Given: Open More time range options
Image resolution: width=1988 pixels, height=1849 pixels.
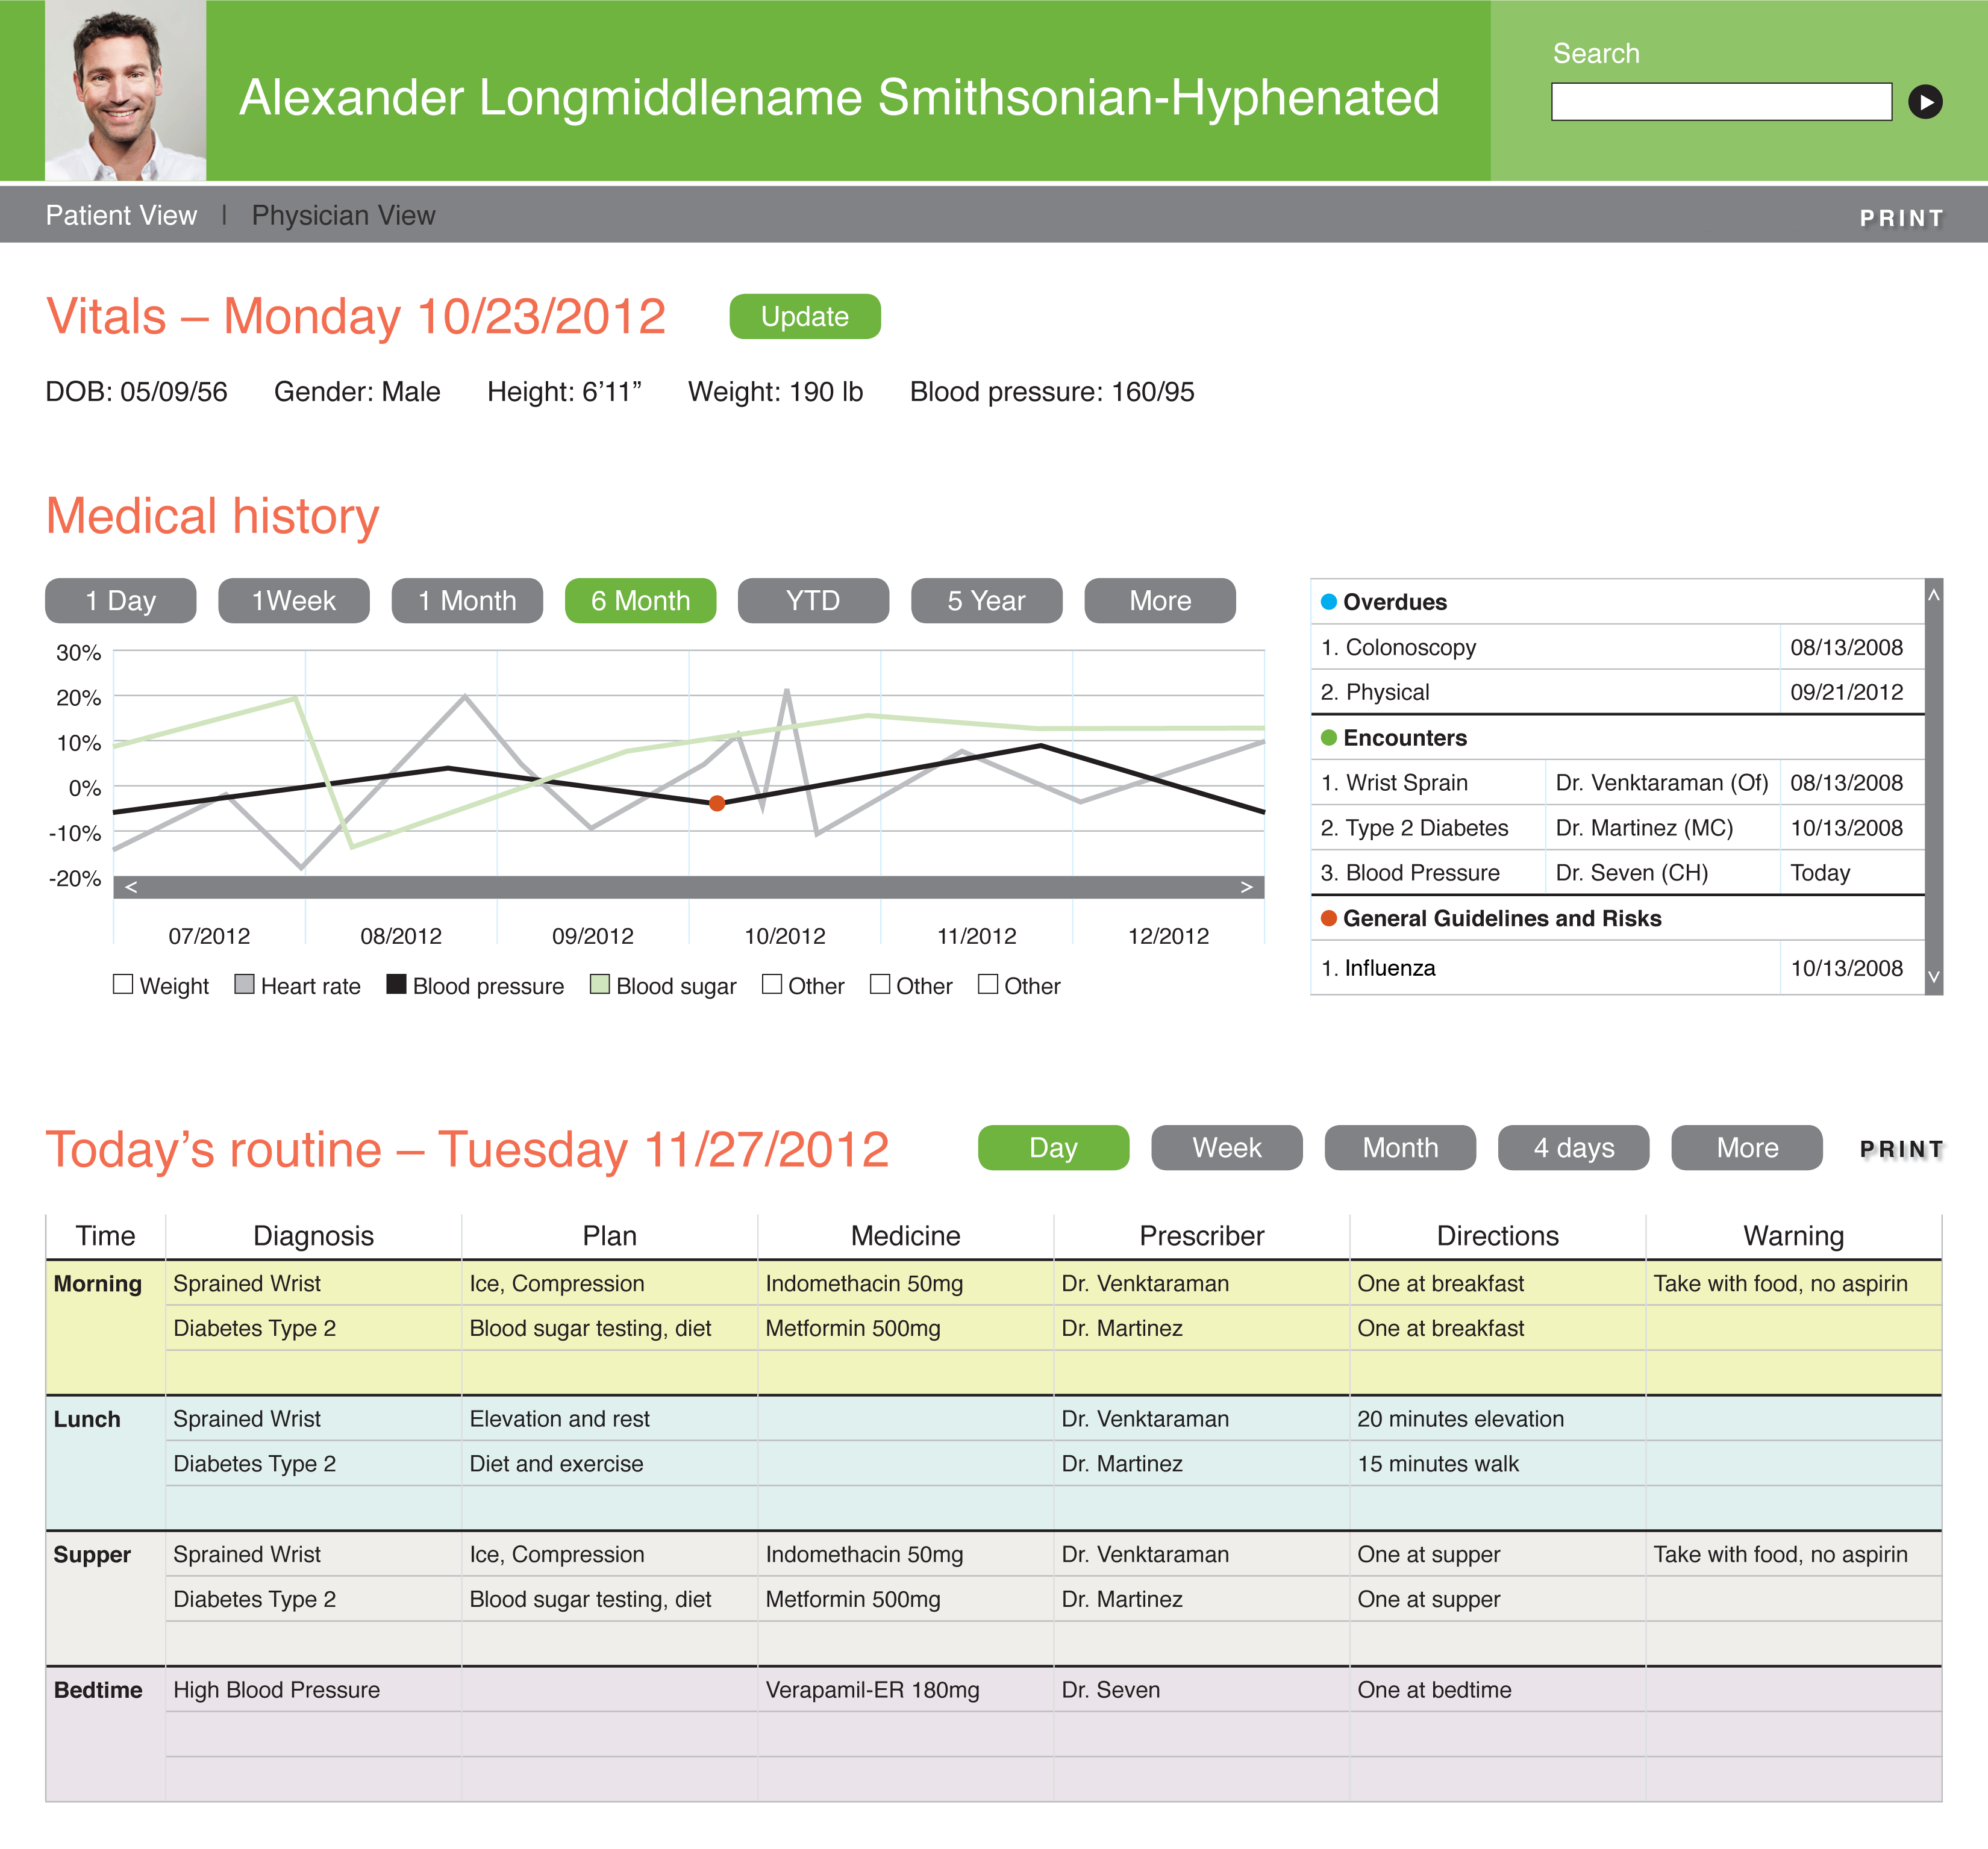Looking at the screenshot, I should tap(1159, 600).
